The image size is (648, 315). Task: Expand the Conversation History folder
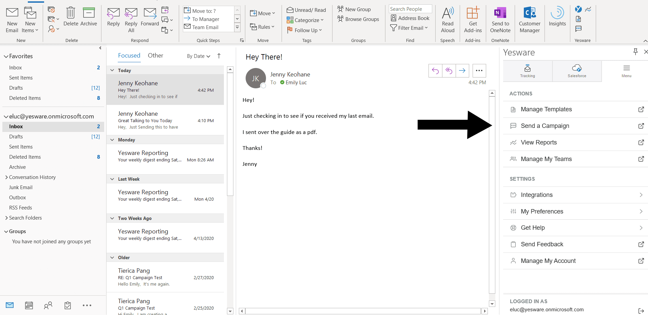6,177
